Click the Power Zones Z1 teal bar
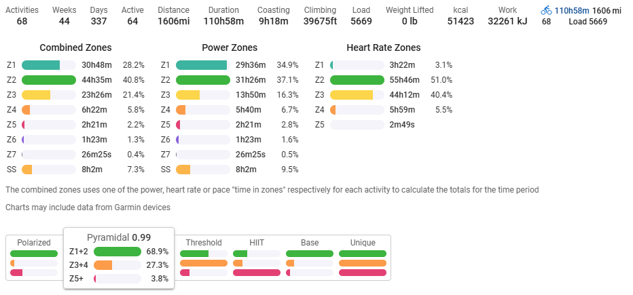The height and width of the screenshot is (295, 633). [x=202, y=65]
